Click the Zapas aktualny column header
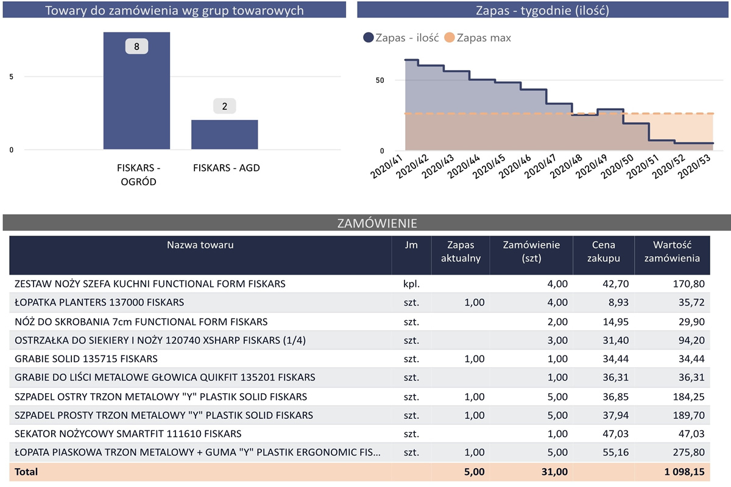Image resolution: width=731 pixels, height=487 pixels. click(x=460, y=251)
